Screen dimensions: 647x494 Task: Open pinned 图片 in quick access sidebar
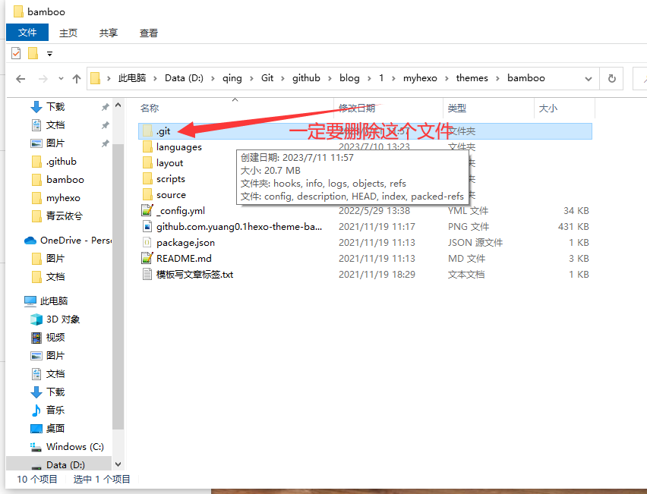pos(55,143)
